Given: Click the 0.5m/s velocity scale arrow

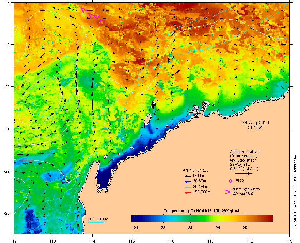Looking at the screenshot, I should pyautogui.click(x=244, y=174).
